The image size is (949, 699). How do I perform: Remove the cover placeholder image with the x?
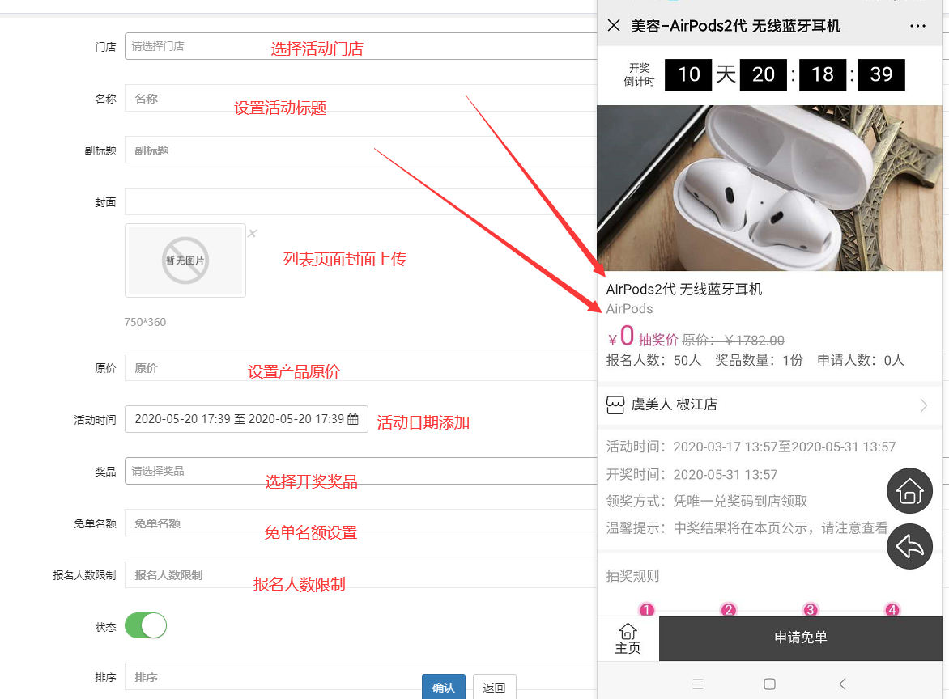[253, 233]
